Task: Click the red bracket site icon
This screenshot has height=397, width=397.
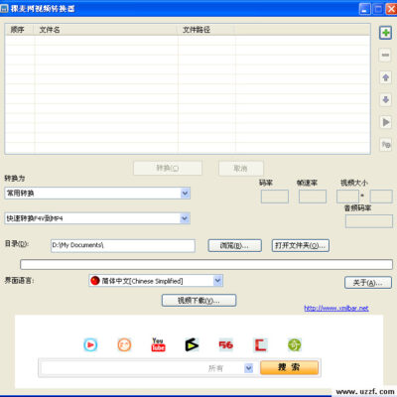Action: click(x=260, y=345)
